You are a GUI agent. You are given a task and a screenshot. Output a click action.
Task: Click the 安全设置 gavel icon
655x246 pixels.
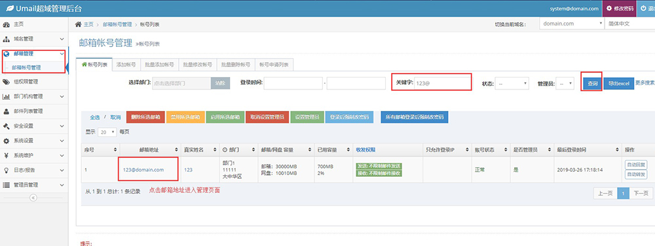coord(7,126)
